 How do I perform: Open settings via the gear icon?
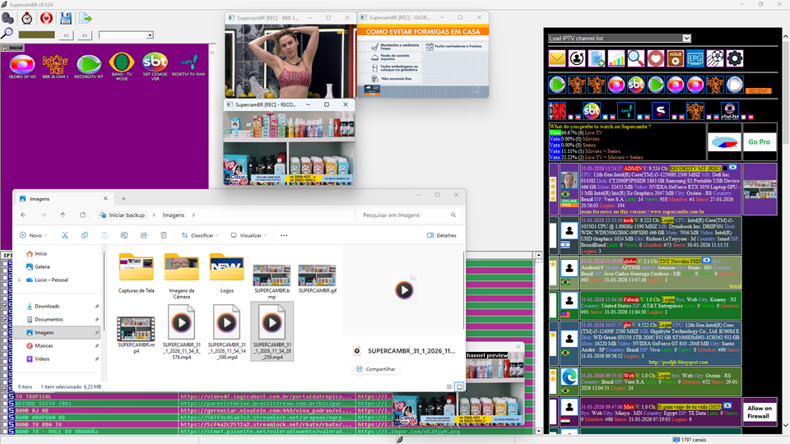[735, 58]
